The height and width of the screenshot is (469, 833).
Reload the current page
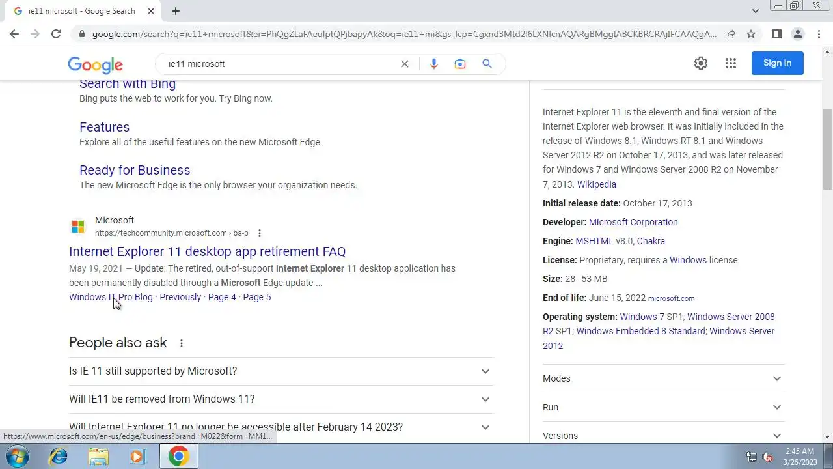(x=56, y=34)
